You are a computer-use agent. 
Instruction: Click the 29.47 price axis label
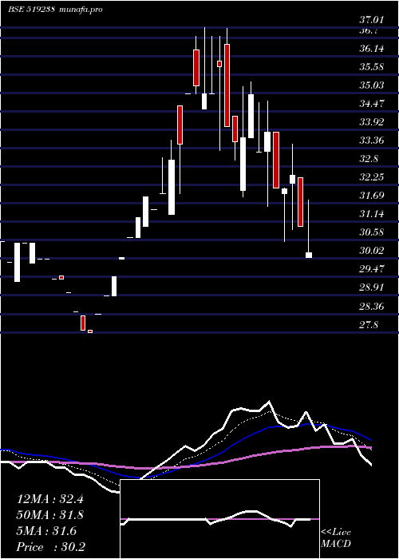coord(372,269)
